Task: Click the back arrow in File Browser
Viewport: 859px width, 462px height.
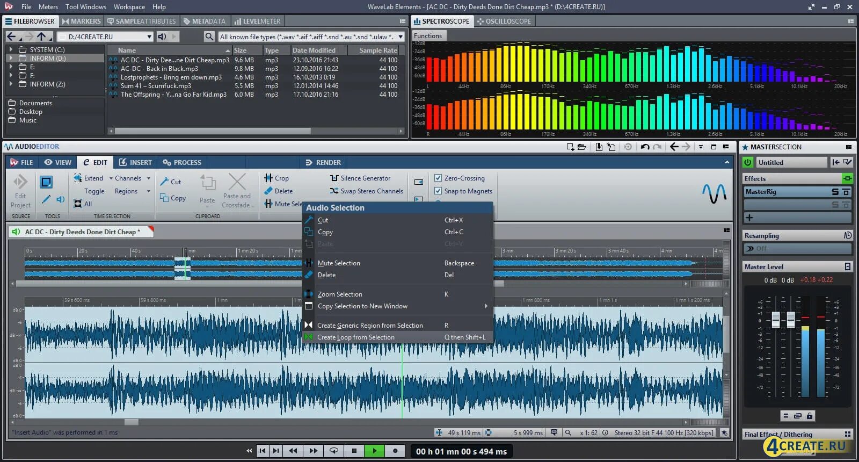Action: click(x=11, y=37)
